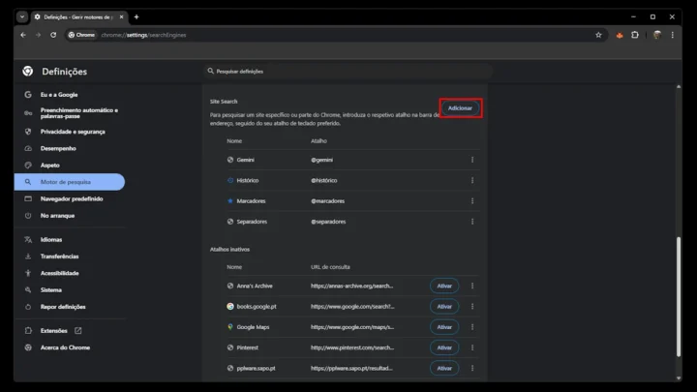Click the Adicionar button in Site Search
The height and width of the screenshot is (392, 697).
460,107
